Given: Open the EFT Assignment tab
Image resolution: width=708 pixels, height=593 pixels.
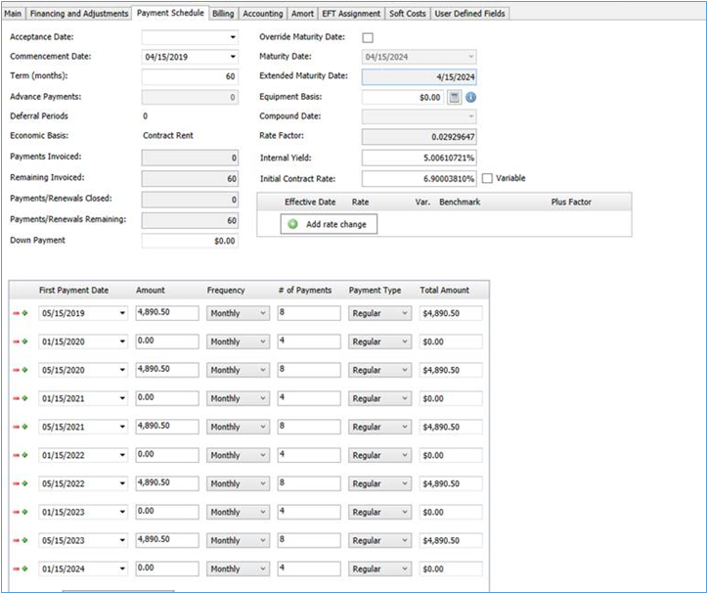Looking at the screenshot, I should (351, 14).
